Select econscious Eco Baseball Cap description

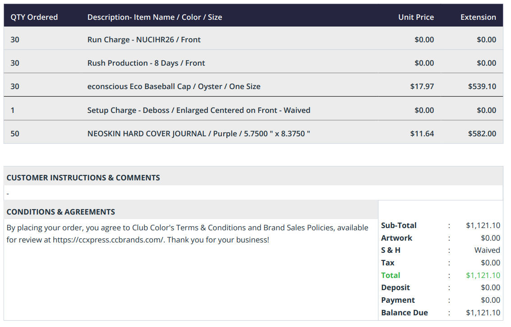174,86
